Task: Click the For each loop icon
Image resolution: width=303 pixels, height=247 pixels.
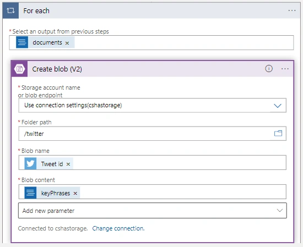Action: [x=10, y=10]
